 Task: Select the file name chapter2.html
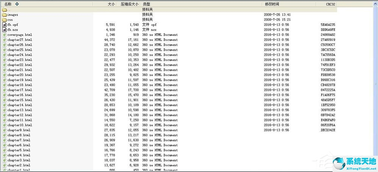[19, 165]
